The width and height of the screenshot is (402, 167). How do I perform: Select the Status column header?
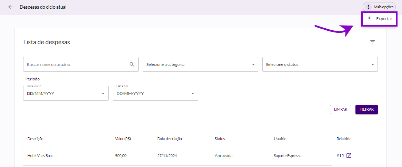220,139
